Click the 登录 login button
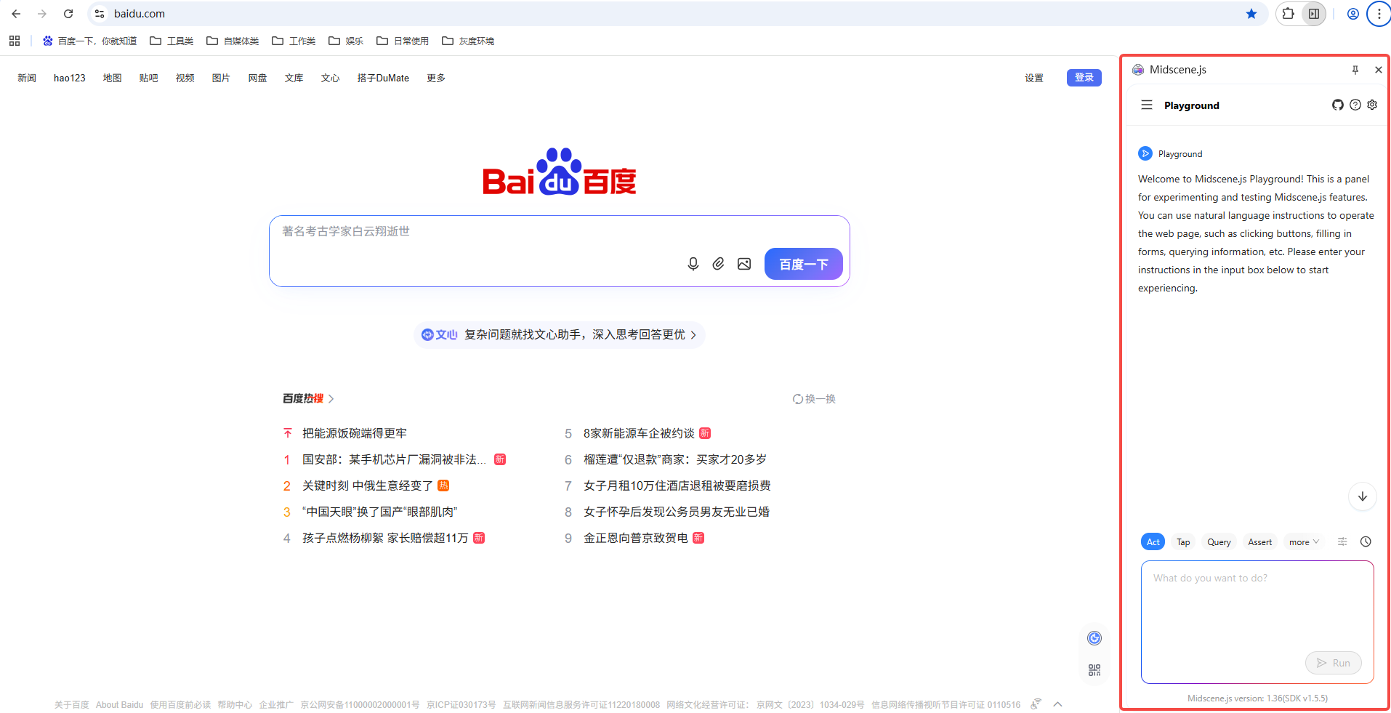The width and height of the screenshot is (1391, 713). 1084,78
